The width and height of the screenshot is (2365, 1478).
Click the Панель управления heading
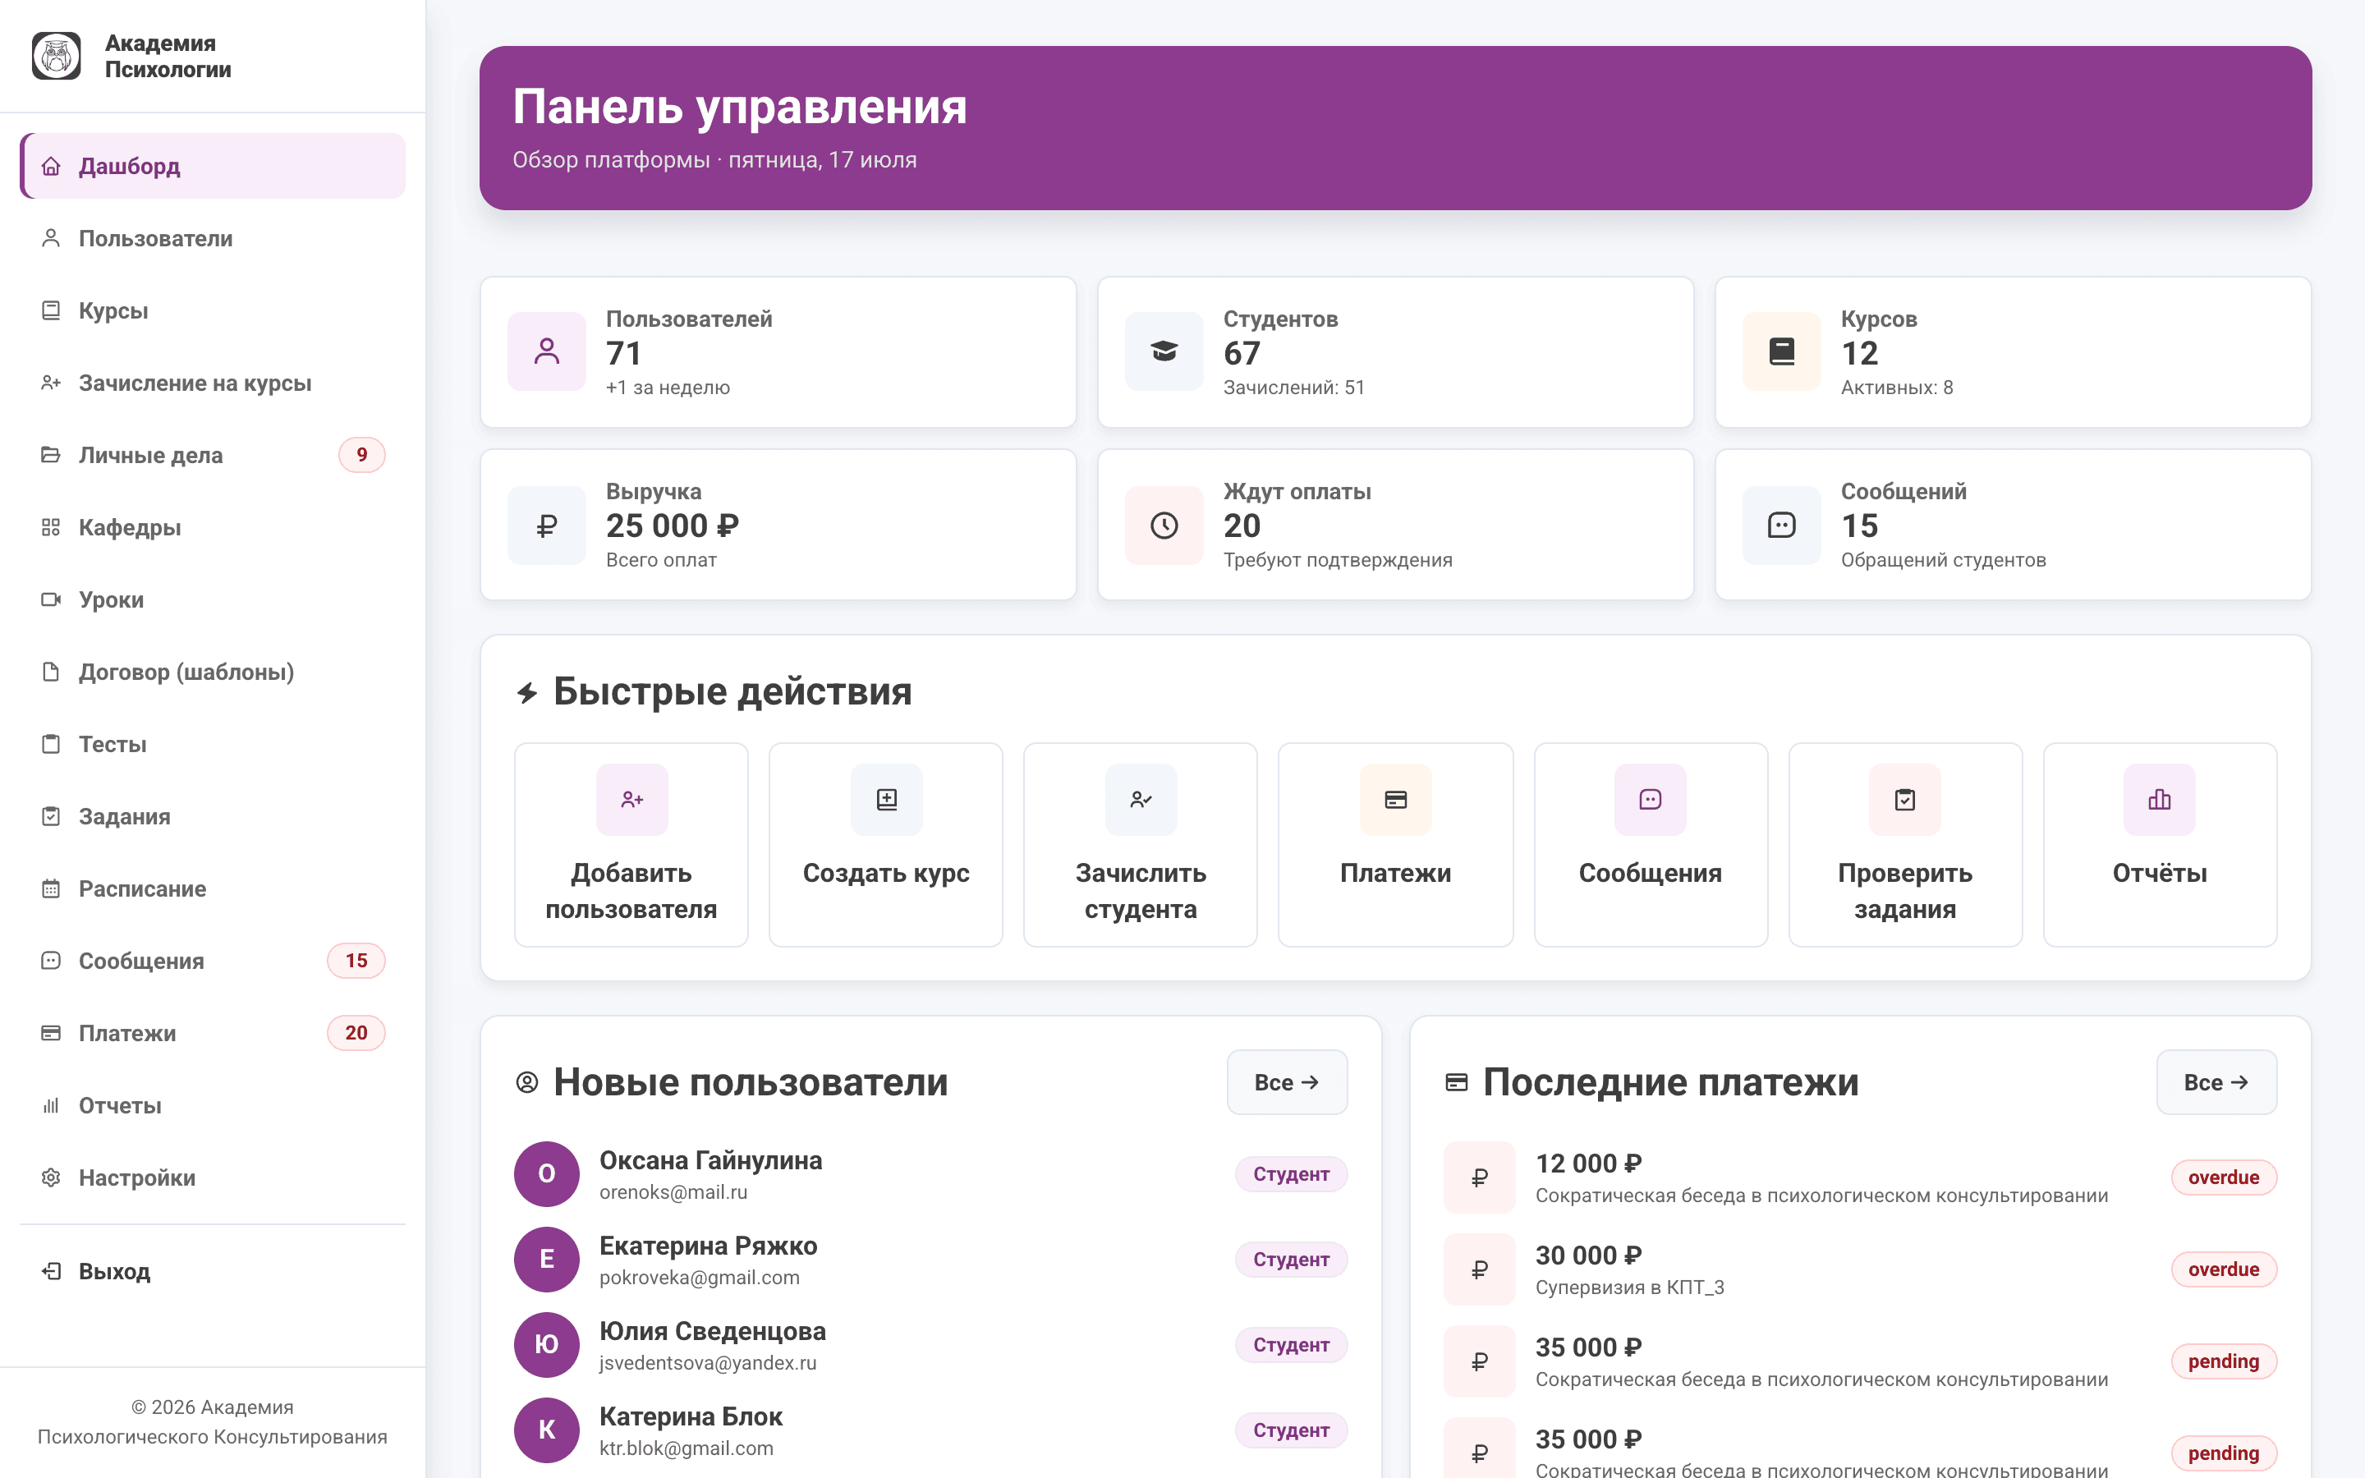[740, 107]
